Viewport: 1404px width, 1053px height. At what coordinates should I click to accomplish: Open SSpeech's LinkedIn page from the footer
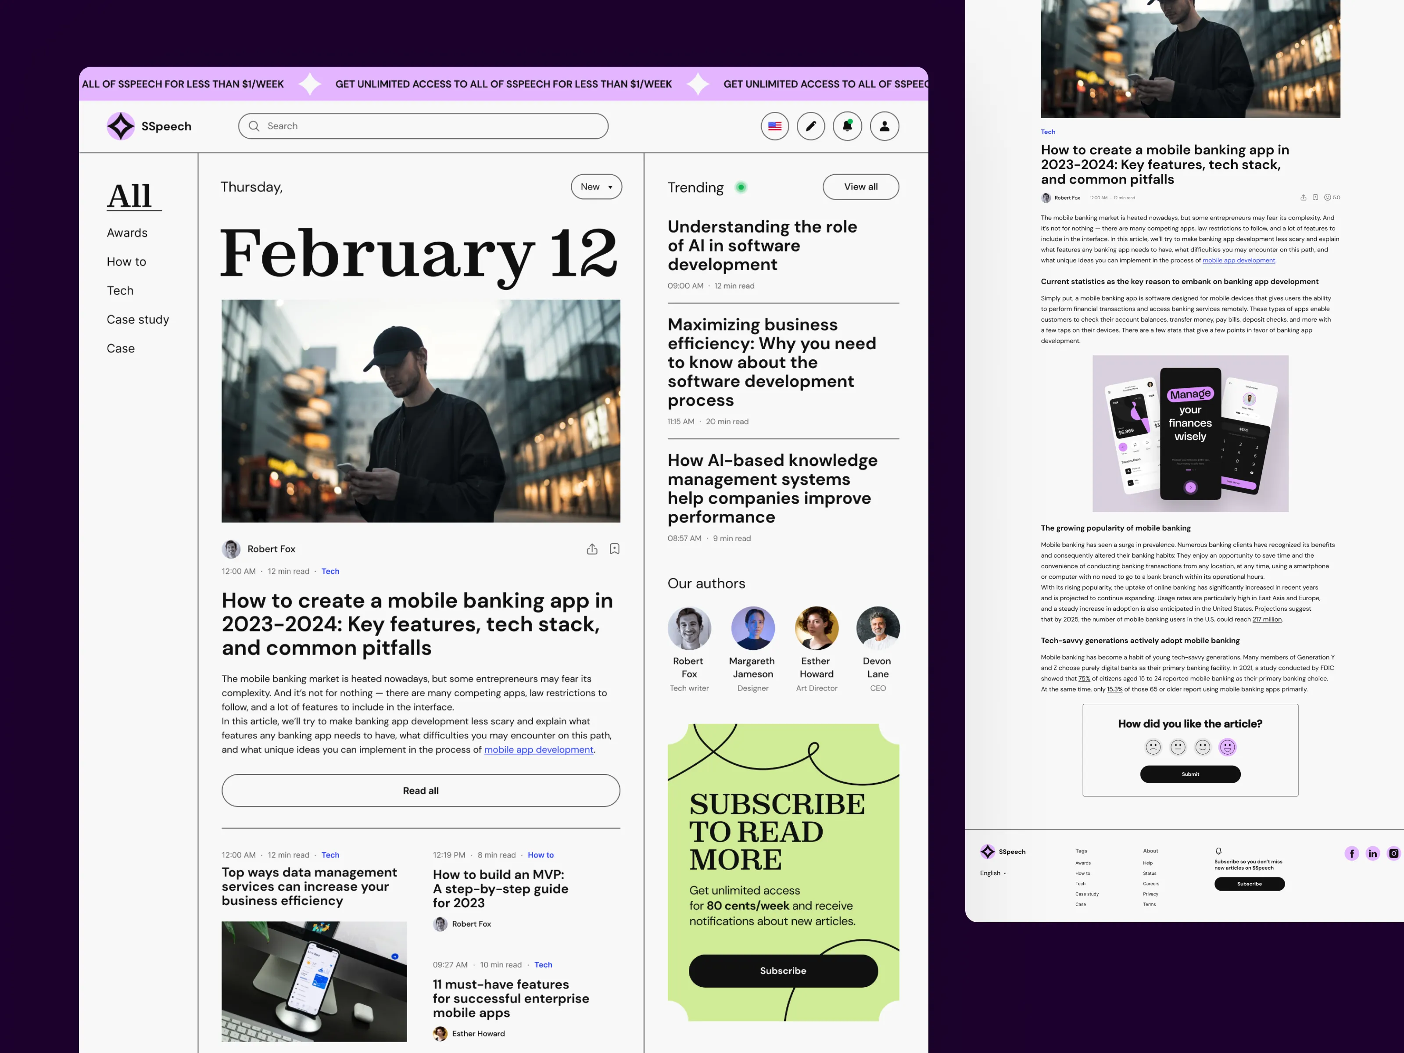pos(1373,853)
